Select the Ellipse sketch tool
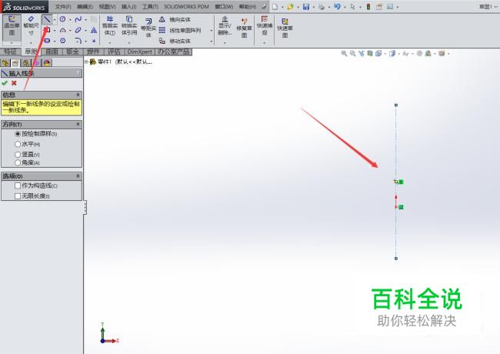This screenshot has width=500, height=354. pyautogui.click(x=78, y=30)
